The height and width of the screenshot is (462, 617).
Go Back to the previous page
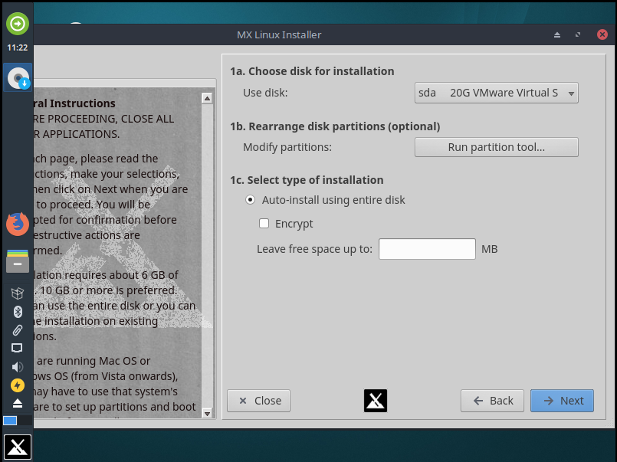(492, 401)
